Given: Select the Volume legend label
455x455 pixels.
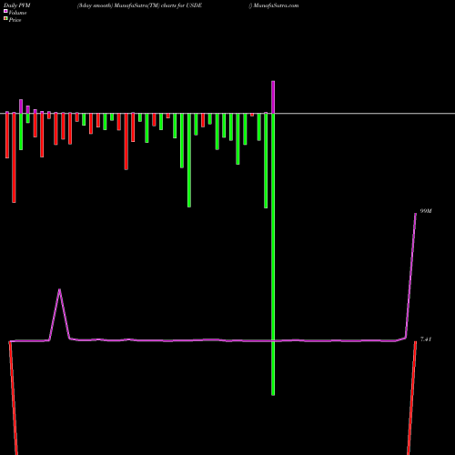Looking at the screenshot, I should [x=17, y=13].
